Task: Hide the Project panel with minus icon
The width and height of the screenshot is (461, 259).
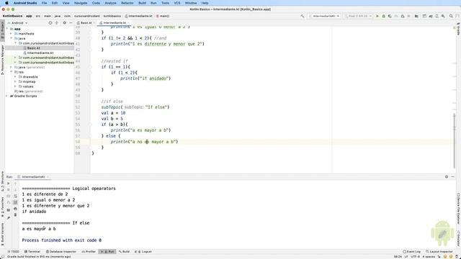Action: 71,23
